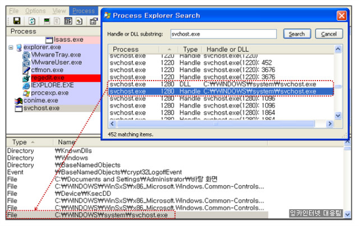
Task: Click the Properties toolbar icon
Action: tap(80, 21)
